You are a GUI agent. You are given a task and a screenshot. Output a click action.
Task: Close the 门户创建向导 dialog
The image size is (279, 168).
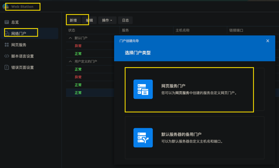268,40
